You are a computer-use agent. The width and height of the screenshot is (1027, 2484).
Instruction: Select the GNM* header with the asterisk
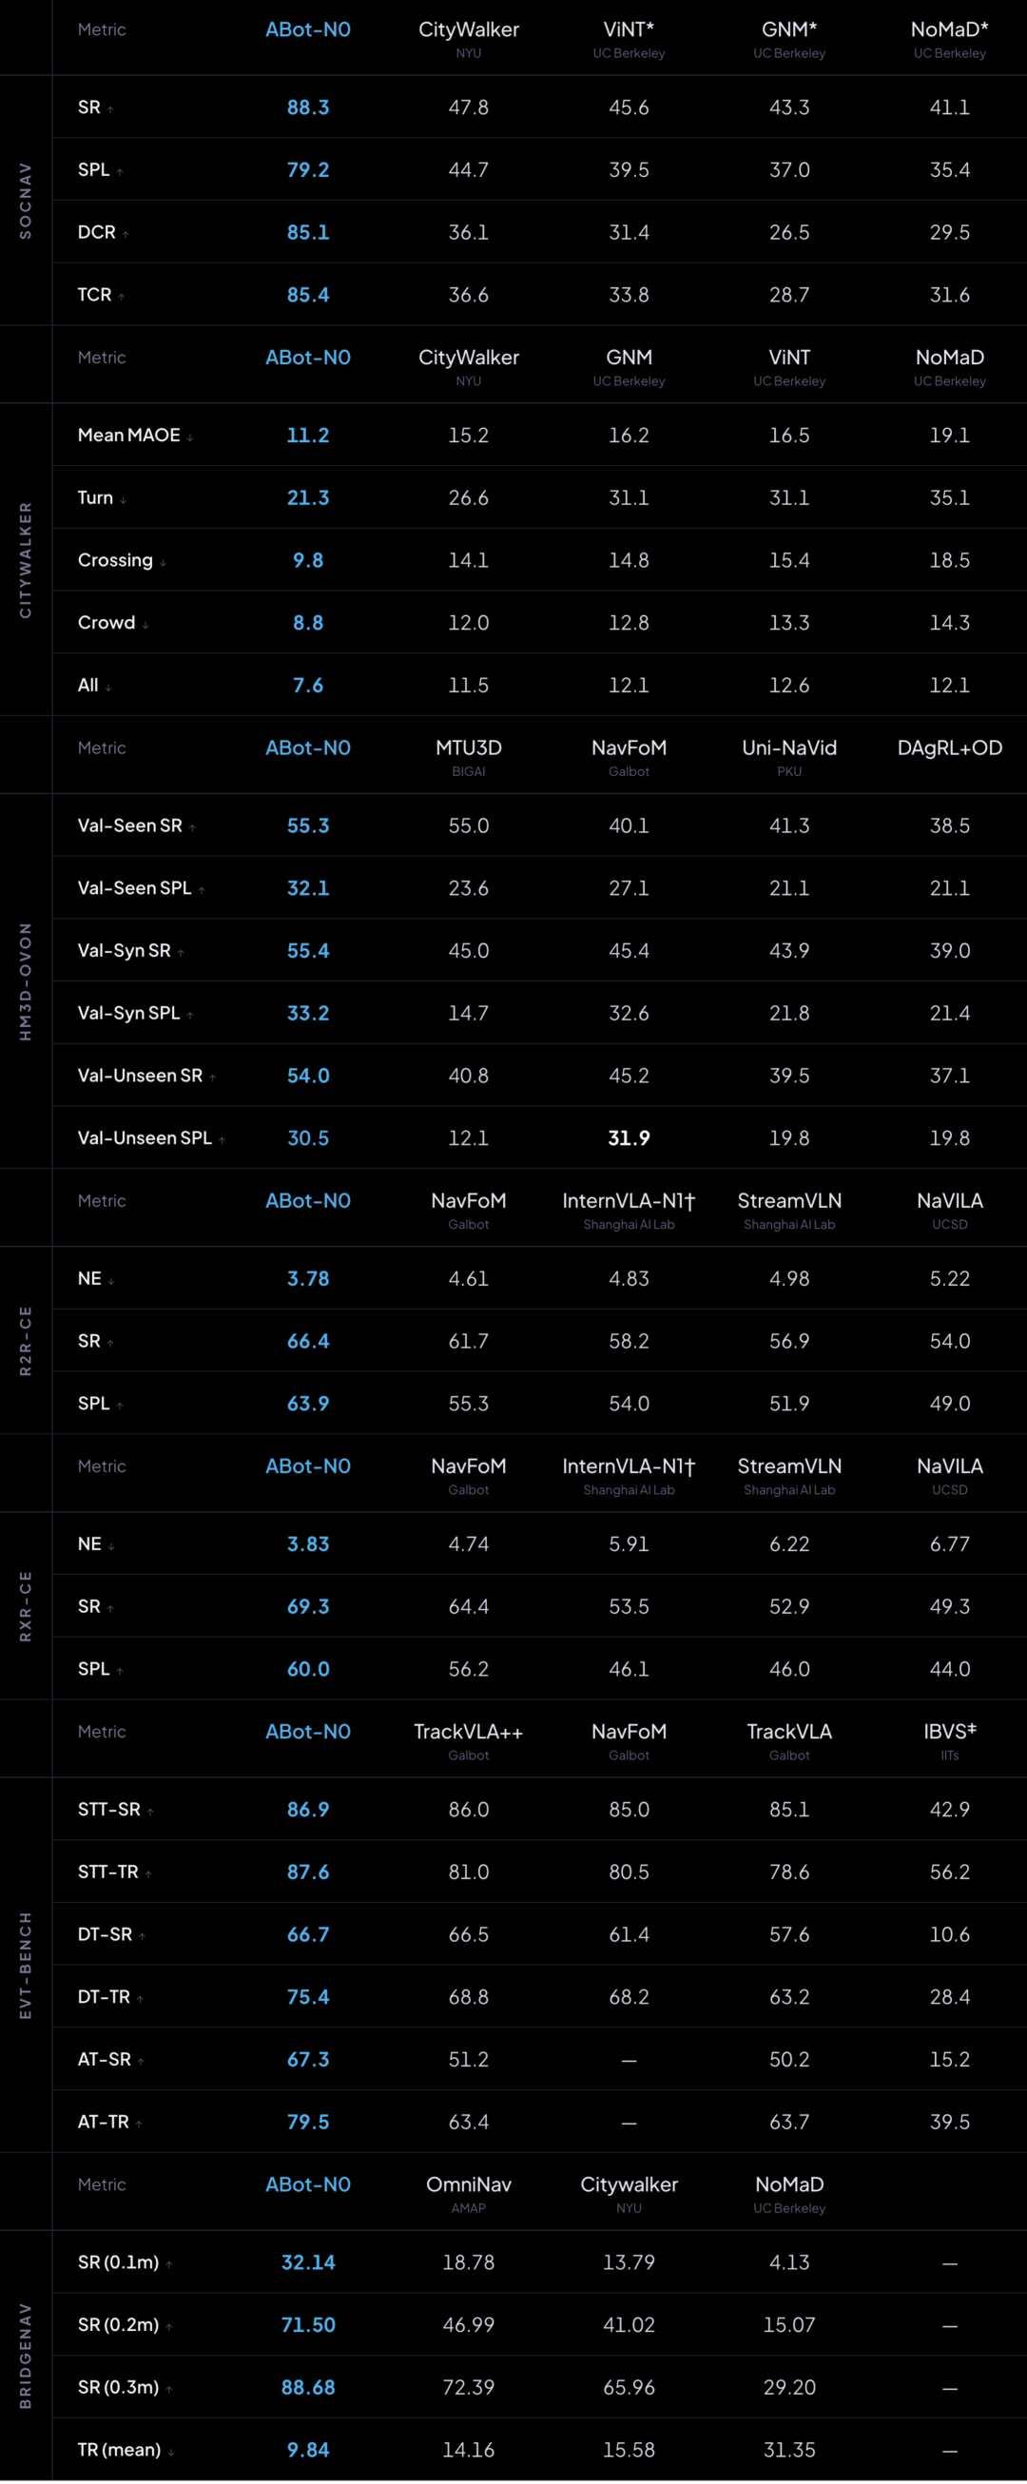[789, 29]
